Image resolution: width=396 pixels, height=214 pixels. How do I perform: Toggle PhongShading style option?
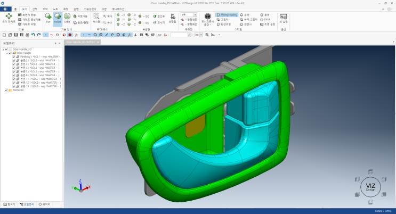(227, 15)
